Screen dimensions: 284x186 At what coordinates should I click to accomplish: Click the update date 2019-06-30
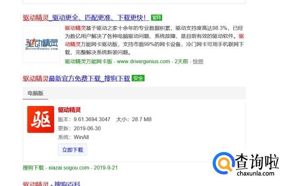tap(87, 129)
